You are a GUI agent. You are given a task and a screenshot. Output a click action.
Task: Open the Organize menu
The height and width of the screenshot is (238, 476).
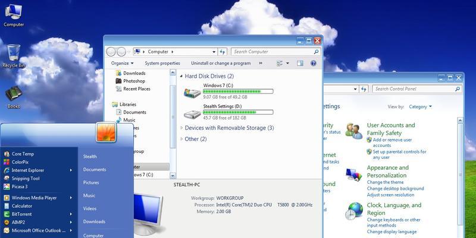[123, 63]
